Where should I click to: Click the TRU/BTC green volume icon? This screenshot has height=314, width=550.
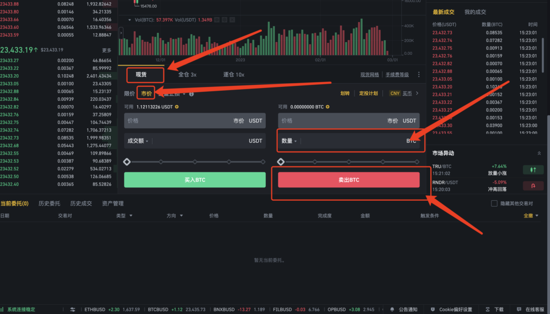pyautogui.click(x=533, y=170)
